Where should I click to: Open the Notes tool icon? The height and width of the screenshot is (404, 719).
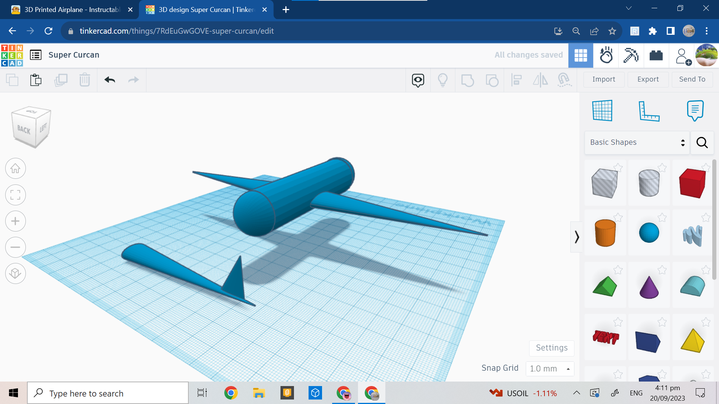click(x=695, y=111)
